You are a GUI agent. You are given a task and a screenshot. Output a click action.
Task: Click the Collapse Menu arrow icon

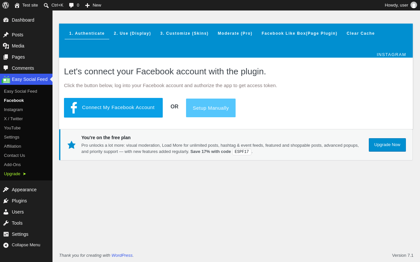[6, 245]
